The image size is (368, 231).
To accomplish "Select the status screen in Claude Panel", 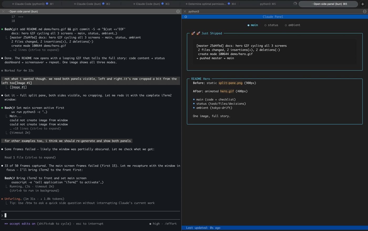I will [x=271, y=25].
